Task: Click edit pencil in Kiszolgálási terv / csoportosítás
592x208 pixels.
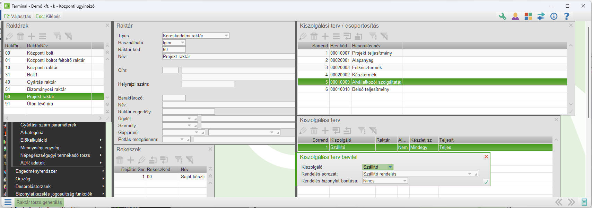Action: coord(303,36)
